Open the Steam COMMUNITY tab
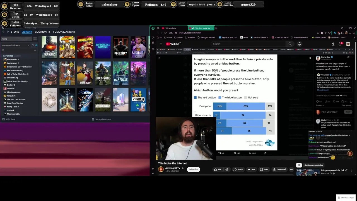The width and height of the screenshot is (357, 201). [x=43, y=32]
